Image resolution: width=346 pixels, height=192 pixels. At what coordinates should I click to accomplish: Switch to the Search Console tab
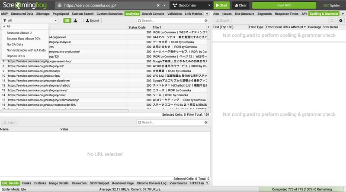(153, 14)
